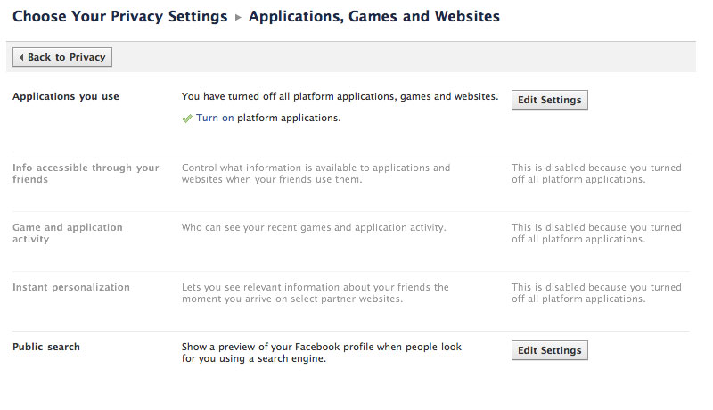Click the green checkmark icon
The image size is (713, 410).
[x=187, y=119]
